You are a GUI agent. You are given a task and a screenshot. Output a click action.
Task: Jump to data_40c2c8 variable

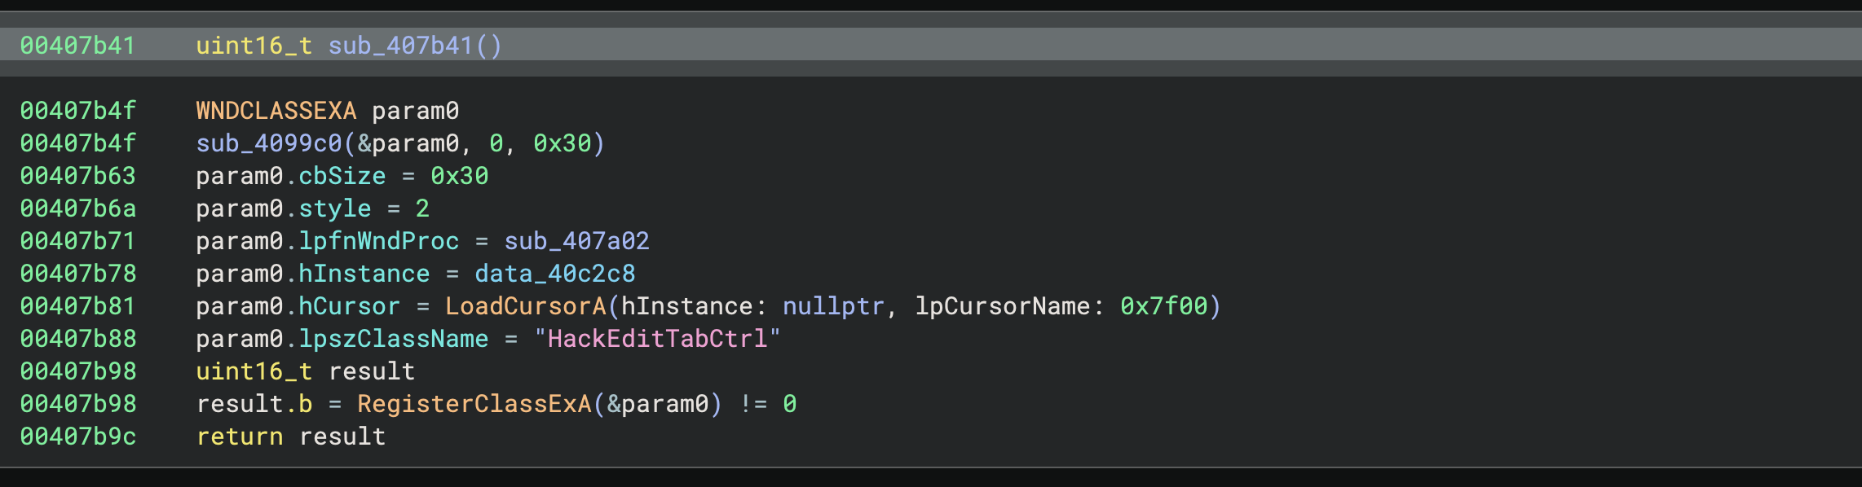click(x=555, y=274)
